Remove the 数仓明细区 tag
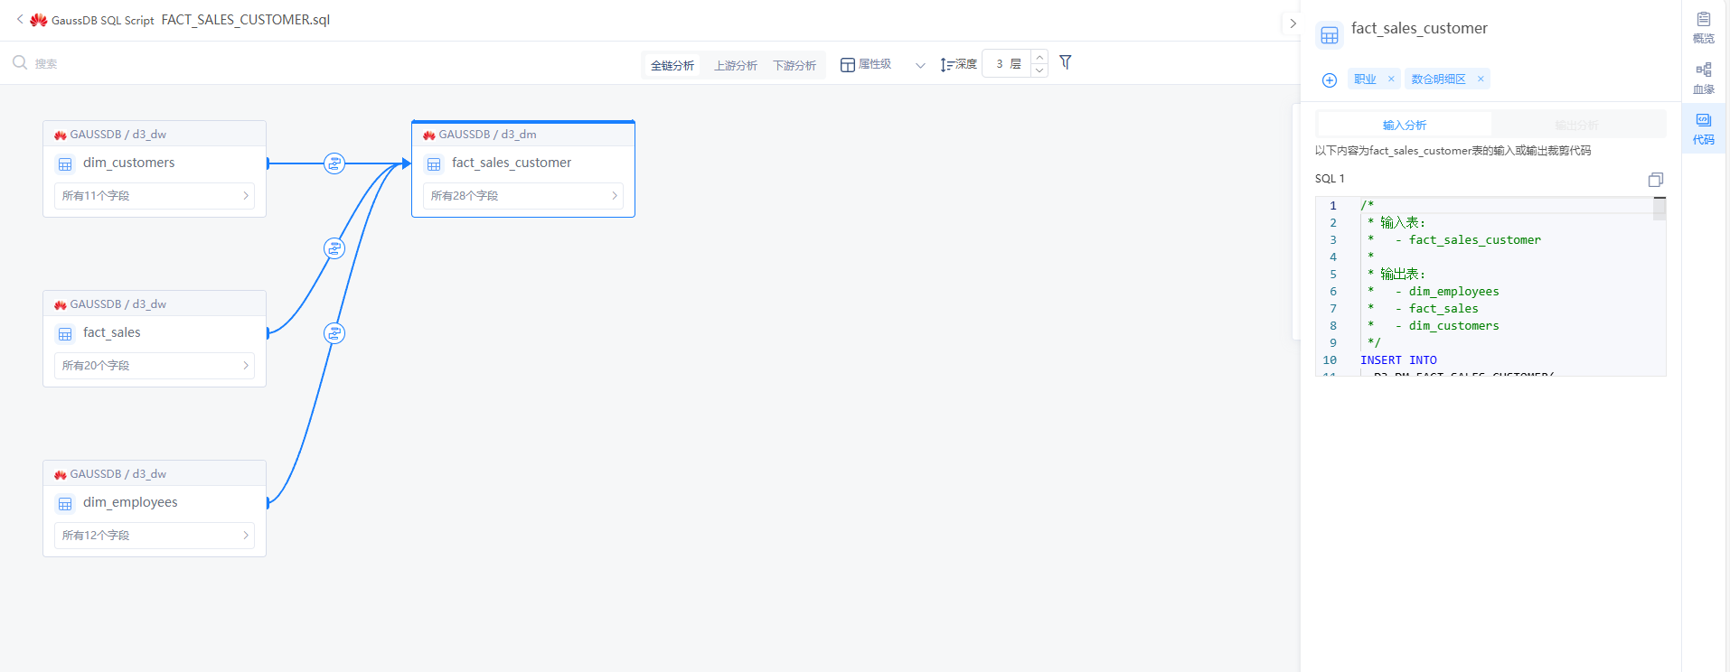 pos(1481,79)
